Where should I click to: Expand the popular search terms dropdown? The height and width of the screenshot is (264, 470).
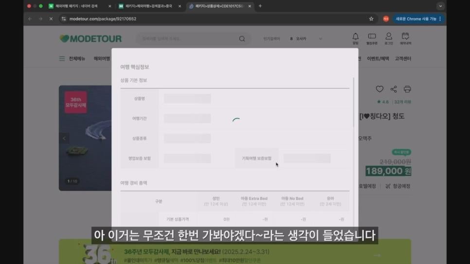point(320,39)
